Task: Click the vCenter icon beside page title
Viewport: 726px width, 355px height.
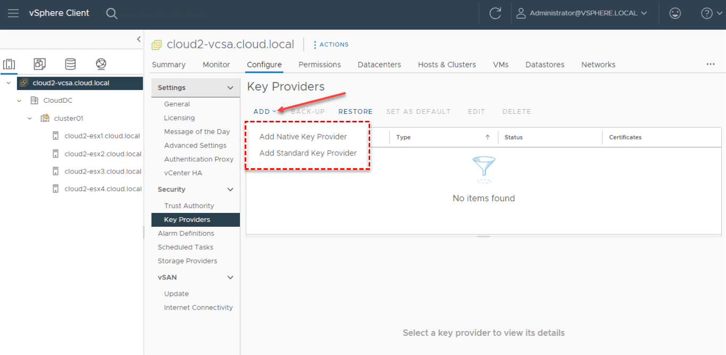Action: 156,45
